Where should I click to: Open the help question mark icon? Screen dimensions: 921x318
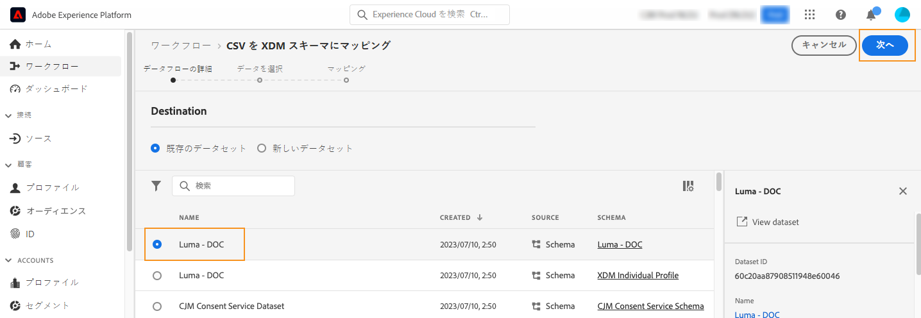[841, 15]
